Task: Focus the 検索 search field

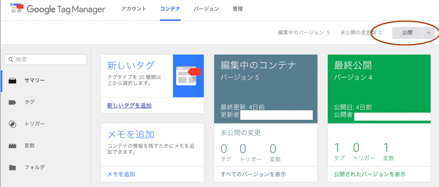Action: click(x=46, y=60)
